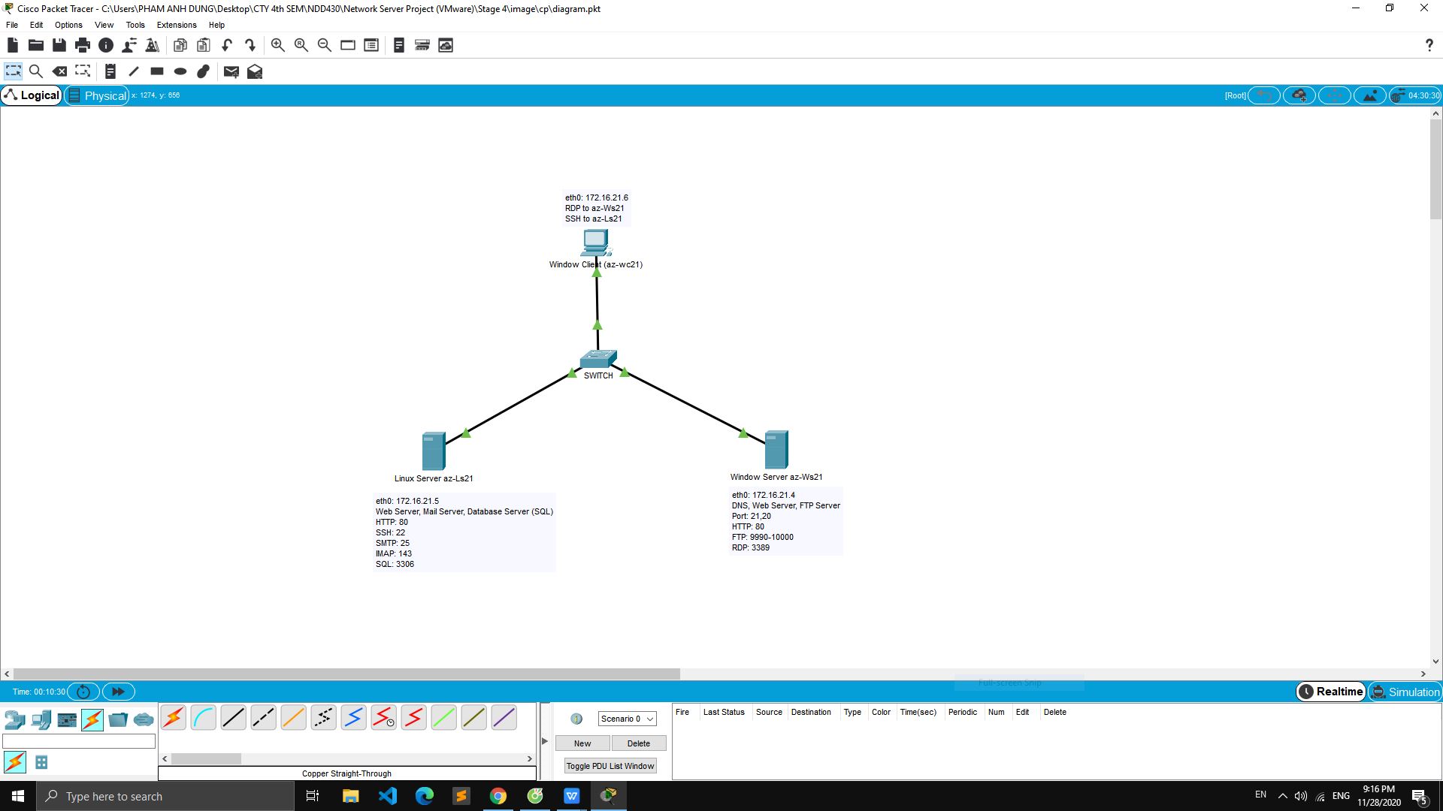This screenshot has height=811, width=1443.
Task: Click the Delete scenario button
Action: 638,743
